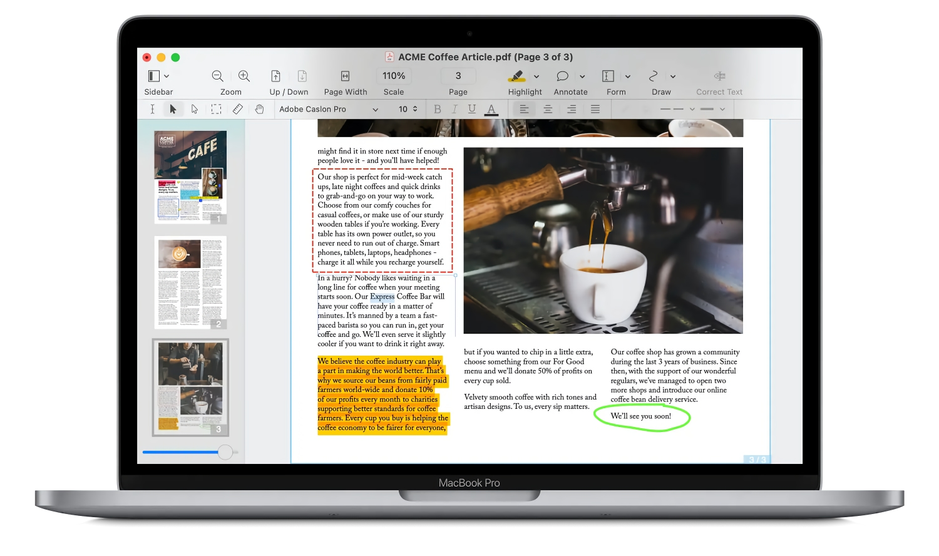Image resolution: width=939 pixels, height=556 pixels.
Task: Select page 3 thumbnail in sidebar
Action: [x=190, y=388]
